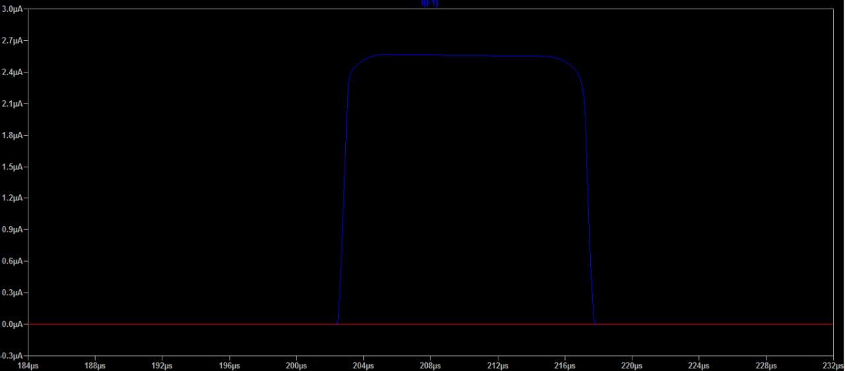Click the 0.6µA vertical axis label

[13, 261]
